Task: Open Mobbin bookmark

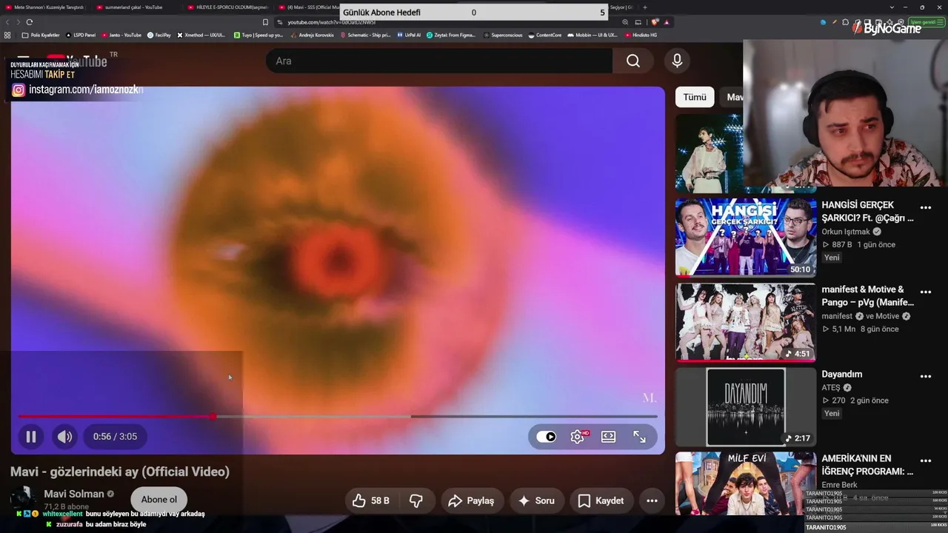Action: [592, 35]
